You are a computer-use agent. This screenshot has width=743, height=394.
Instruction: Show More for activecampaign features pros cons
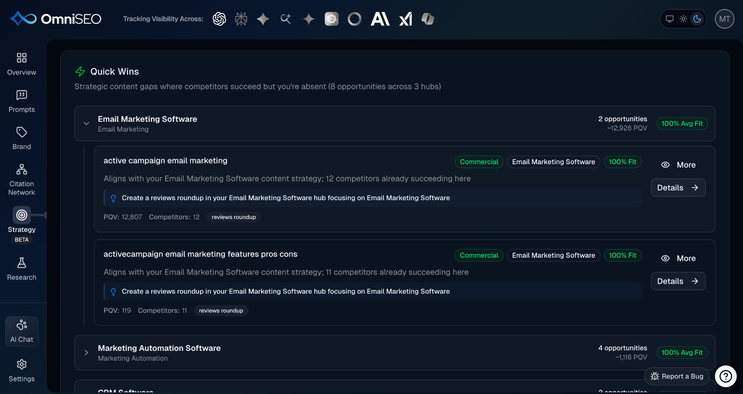pyautogui.click(x=678, y=258)
